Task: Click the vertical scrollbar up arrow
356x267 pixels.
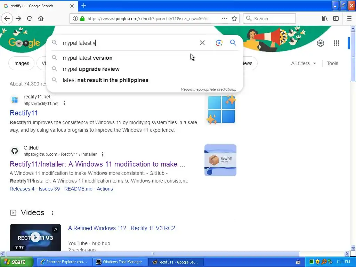Action: [x=353, y=29]
